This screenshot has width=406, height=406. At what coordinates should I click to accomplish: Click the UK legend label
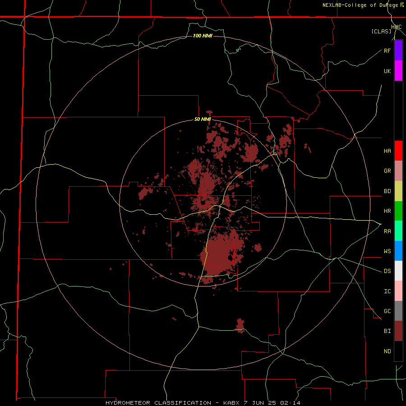[387, 71]
